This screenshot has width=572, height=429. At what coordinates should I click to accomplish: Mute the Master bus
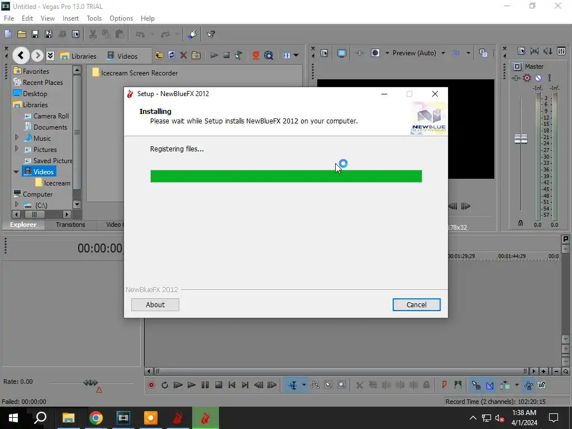[538, 78]
